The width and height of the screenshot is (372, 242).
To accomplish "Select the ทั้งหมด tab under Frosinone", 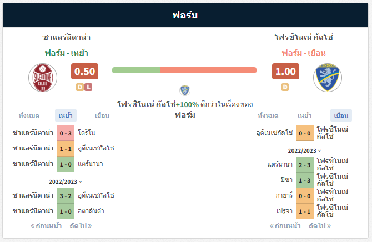I will click(268, 115).
